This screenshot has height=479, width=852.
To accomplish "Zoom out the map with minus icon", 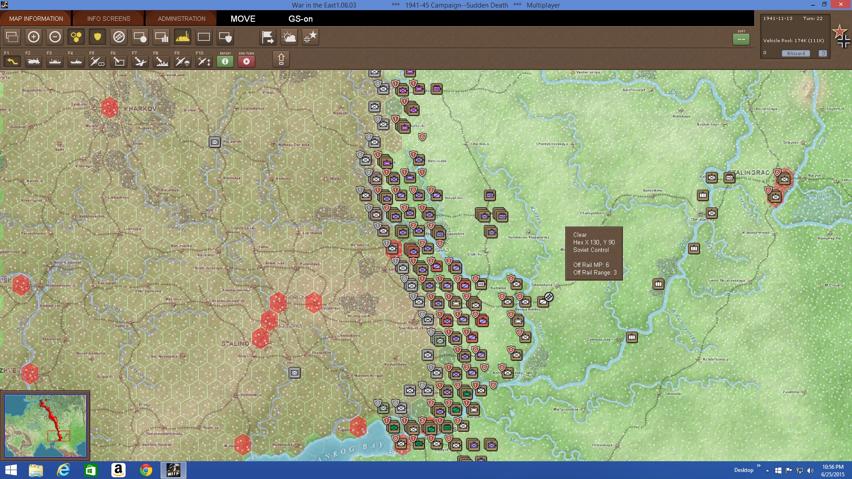I will 55,37.
